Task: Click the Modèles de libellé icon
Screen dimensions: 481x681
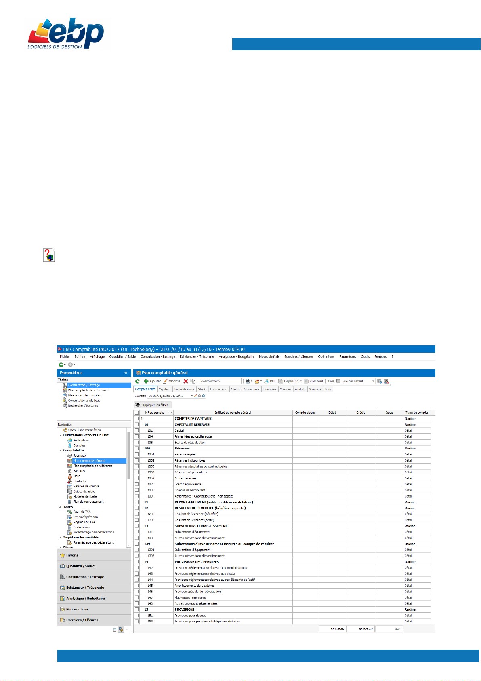Action: click(70, 496)
